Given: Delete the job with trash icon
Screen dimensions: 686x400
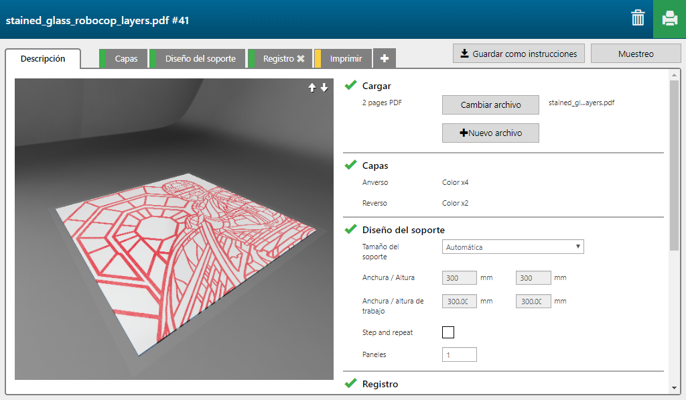Looking at the screenshot, I should [x=638, y=18].
